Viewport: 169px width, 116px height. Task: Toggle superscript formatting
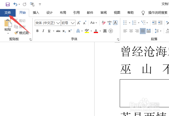[x=70, y=31]
